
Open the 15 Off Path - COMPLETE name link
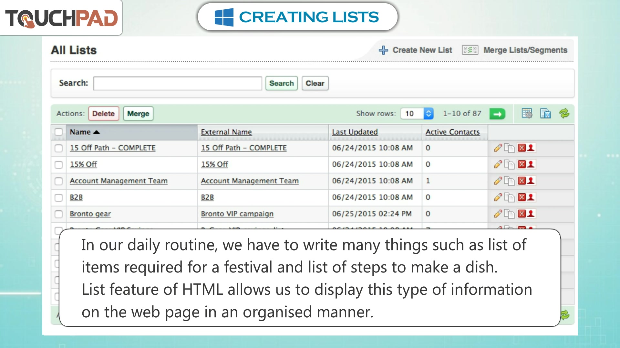tap(112, 148)
